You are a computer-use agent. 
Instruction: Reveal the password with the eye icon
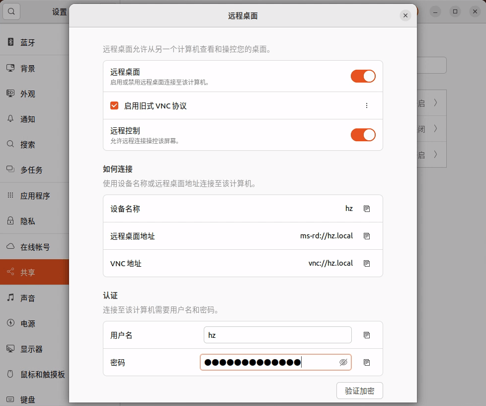(343, 362)
